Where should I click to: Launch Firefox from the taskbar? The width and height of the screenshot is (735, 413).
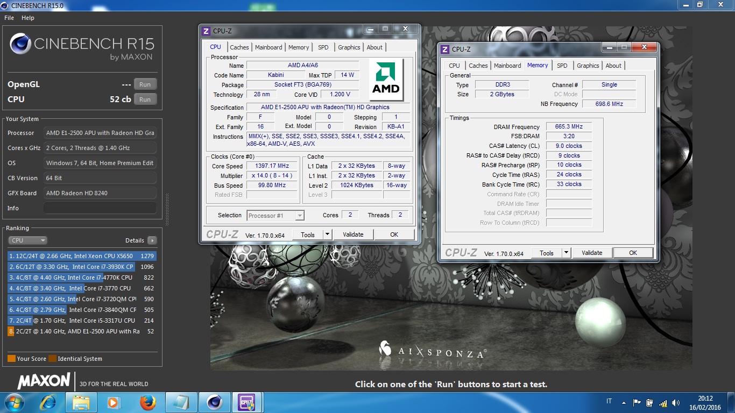tap(147, 402)
